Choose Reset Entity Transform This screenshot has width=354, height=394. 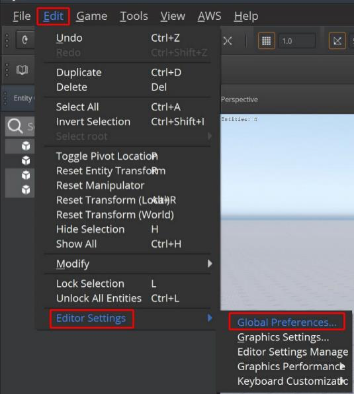[128, 171]
